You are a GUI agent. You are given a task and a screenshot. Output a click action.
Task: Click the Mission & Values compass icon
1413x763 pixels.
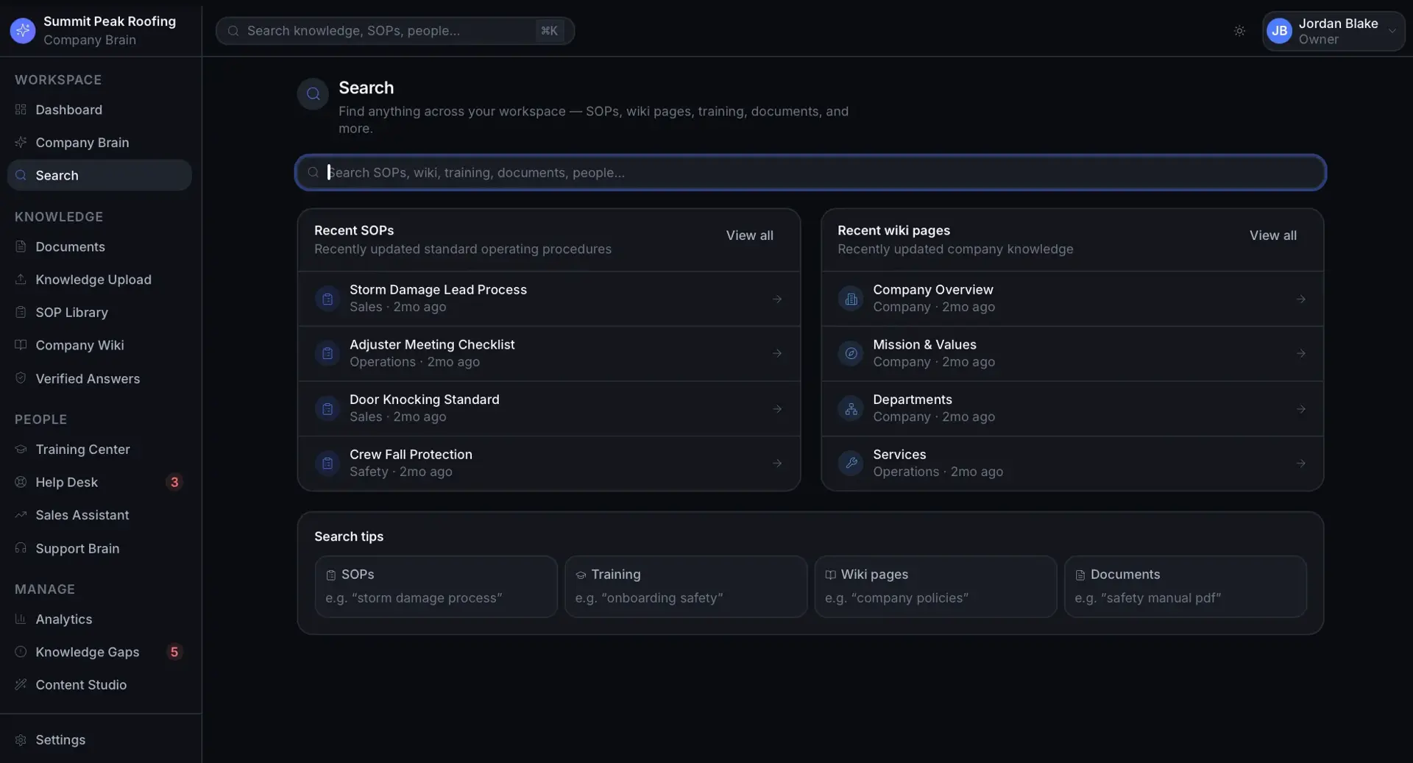pyautogui.click(x=851, y=353)
